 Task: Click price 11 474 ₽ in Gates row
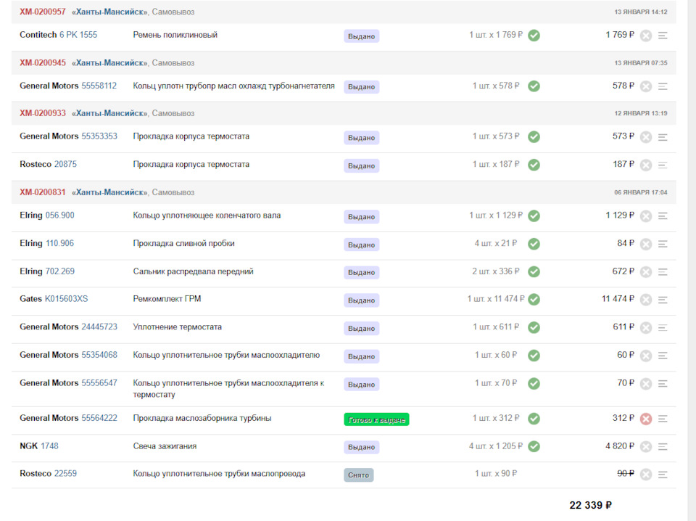pyautogui.click(x=618, y=299)
